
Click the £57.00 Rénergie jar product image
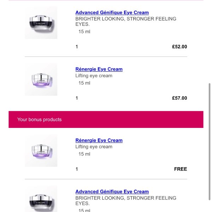(x=41, y=79)
